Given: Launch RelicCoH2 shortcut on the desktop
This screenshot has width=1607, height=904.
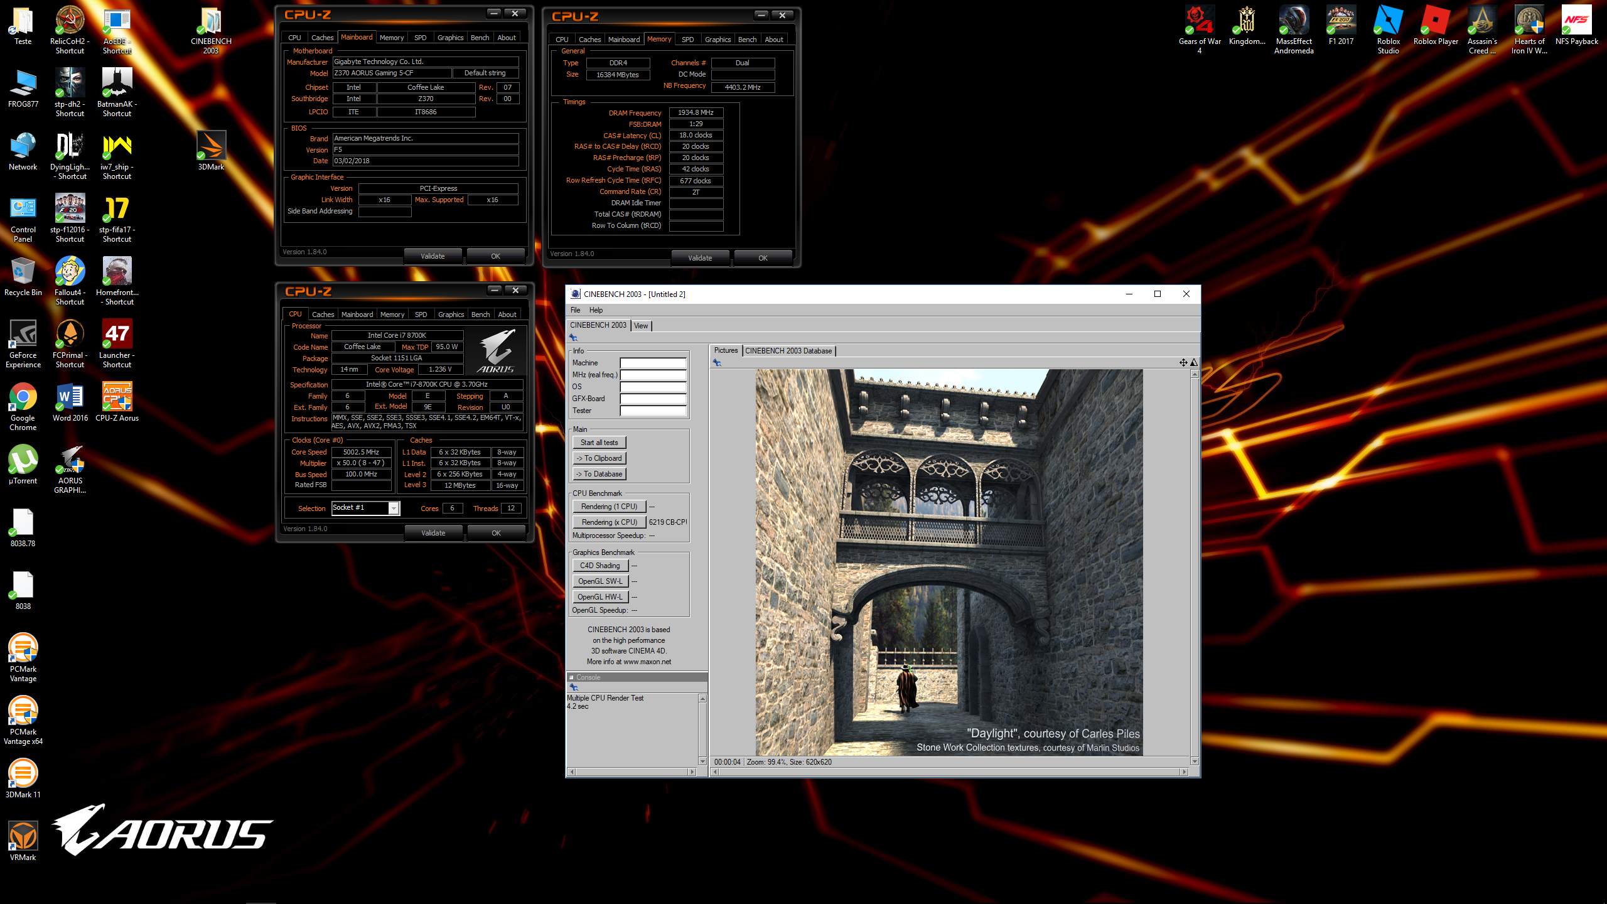Looking at the screenshot, I should point(70,30).
